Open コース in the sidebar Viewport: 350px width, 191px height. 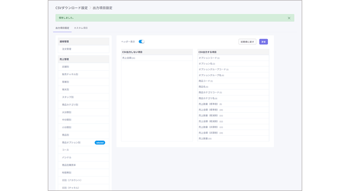click(x=84, y=150)
